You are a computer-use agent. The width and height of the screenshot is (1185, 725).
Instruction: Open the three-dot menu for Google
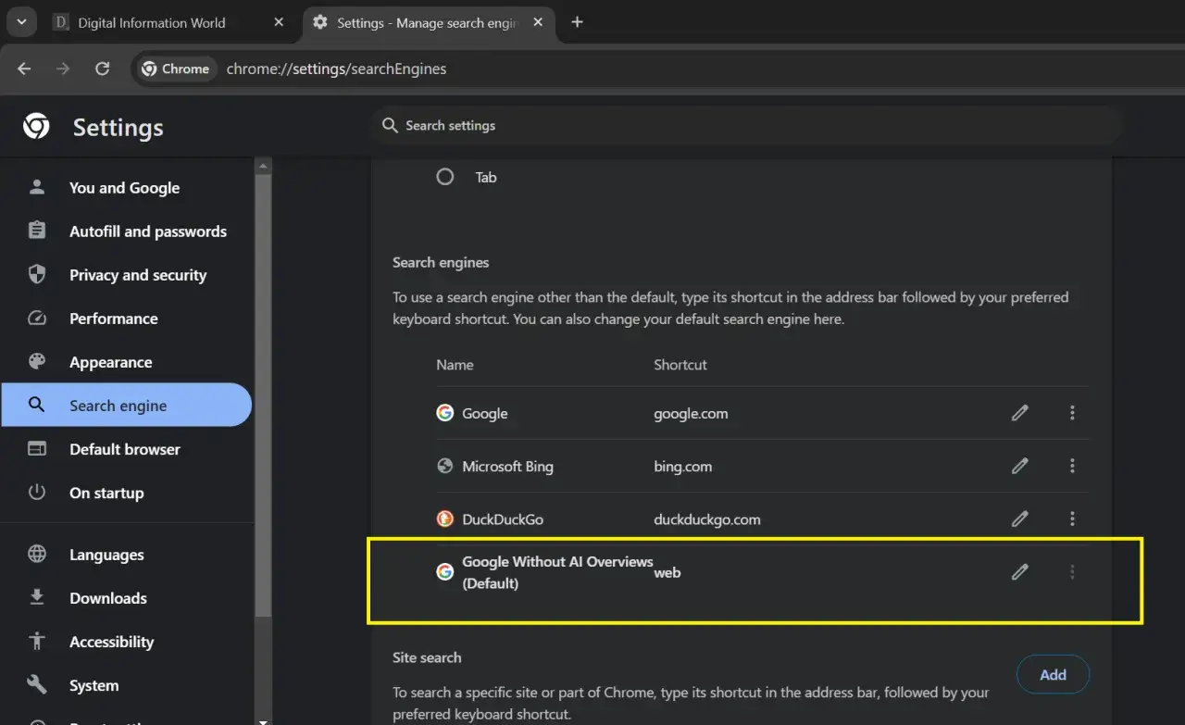tap(1072, 413)
